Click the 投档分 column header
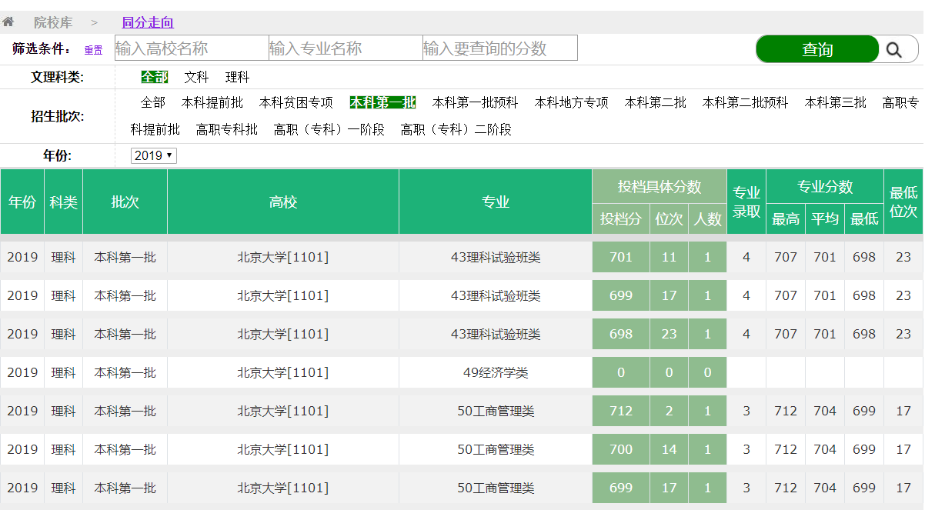 tap(620, 219)
